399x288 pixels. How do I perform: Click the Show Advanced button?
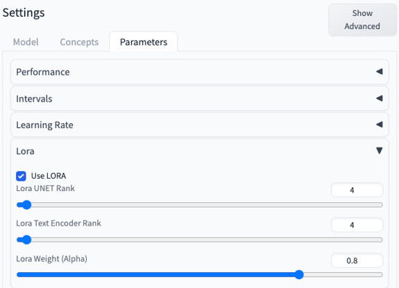coord(362,20)
